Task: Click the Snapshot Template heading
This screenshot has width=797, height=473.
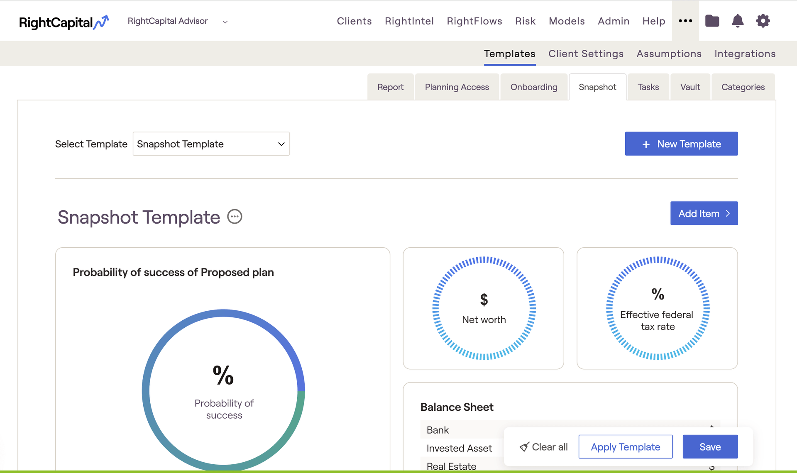Action: (139, 217)
